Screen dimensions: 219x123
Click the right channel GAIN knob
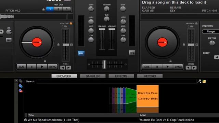click(123, 9)
